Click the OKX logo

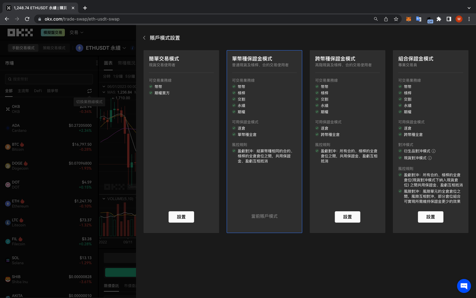pyautogui.click(x=20, y=32)
